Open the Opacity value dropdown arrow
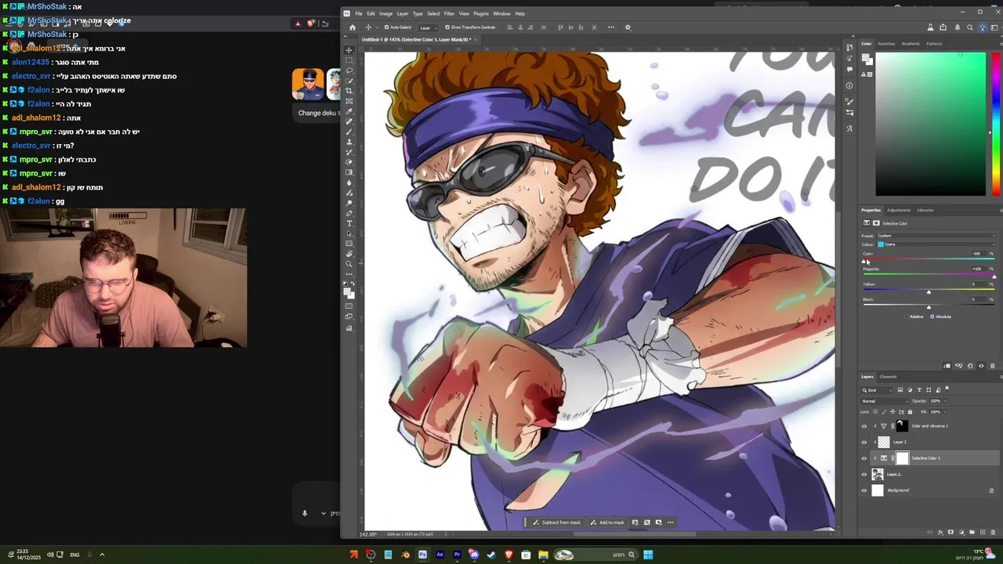The height and width of the screenshot is (564, 1003). point(946,401)
